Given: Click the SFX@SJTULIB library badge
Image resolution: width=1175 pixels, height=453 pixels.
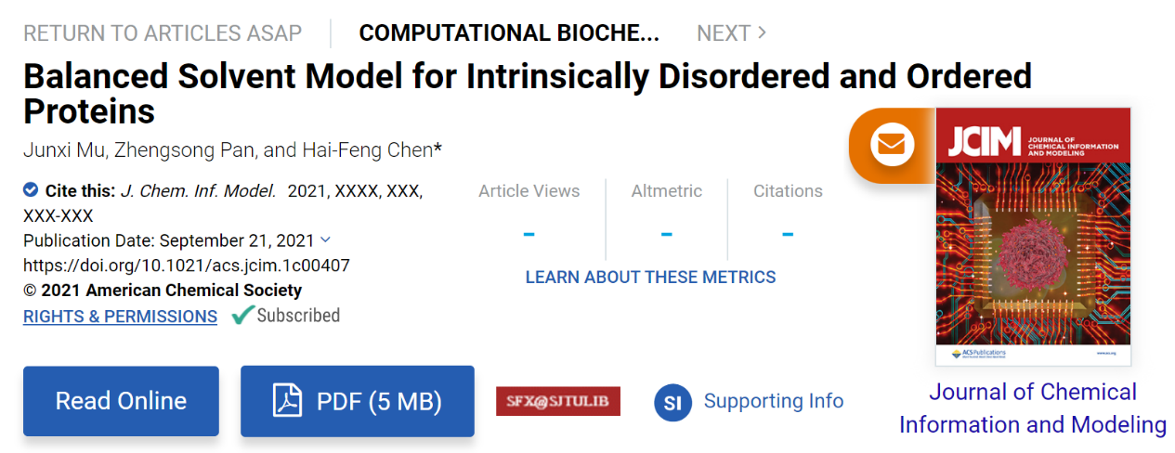Looking at the screenshot, I should [557, 401].
